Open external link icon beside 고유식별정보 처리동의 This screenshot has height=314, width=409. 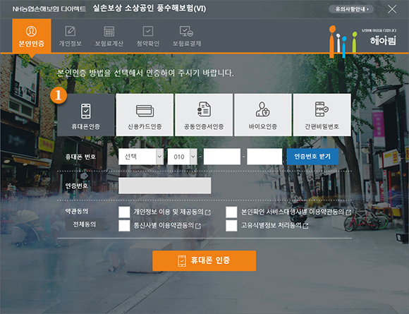coord(305,226)
